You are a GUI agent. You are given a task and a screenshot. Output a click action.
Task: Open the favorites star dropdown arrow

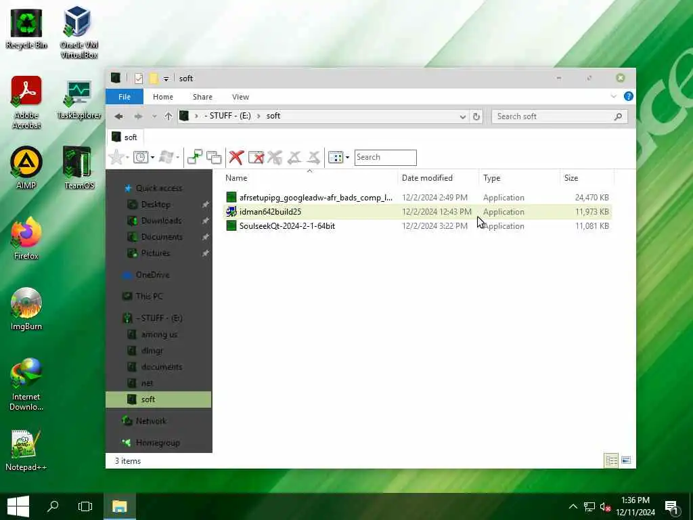(x=127, y=157)
